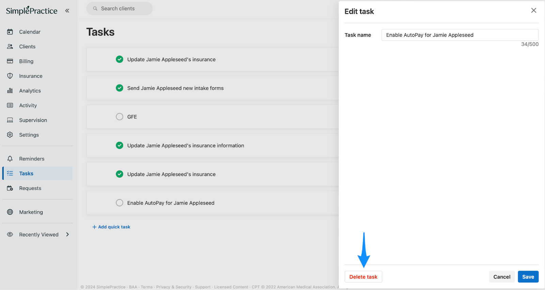This screenshot has height=290, width=545.
Task: Save the edited task
Action: [528, 277]
